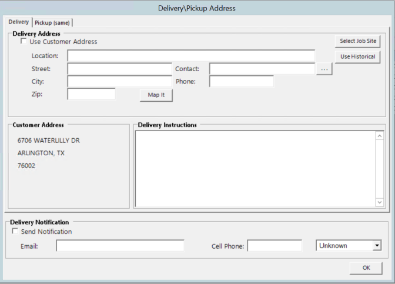Click the Map It button
The image size is (395, 284).
click(x=156, y=95)
